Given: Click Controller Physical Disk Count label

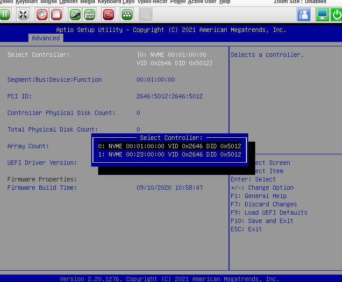Looking at the screenshot, I should click(x=61, y=113).
